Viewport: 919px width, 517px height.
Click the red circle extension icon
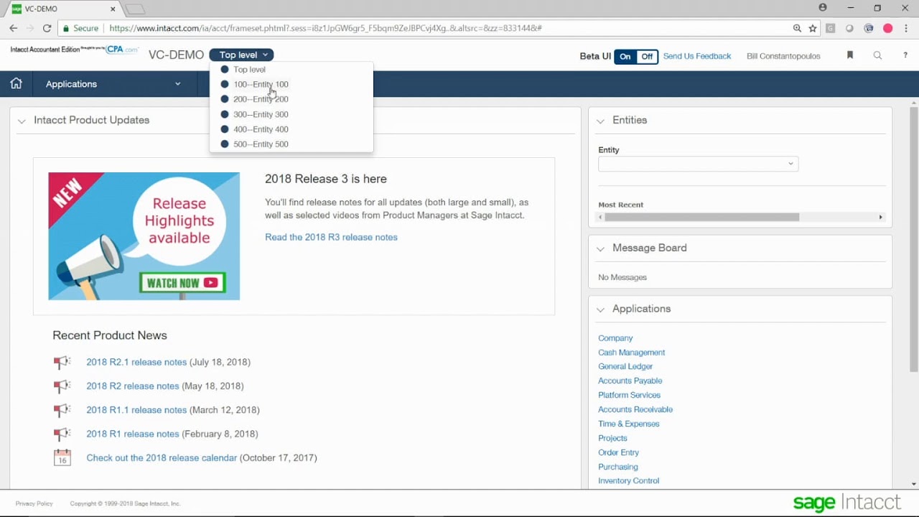887,28
